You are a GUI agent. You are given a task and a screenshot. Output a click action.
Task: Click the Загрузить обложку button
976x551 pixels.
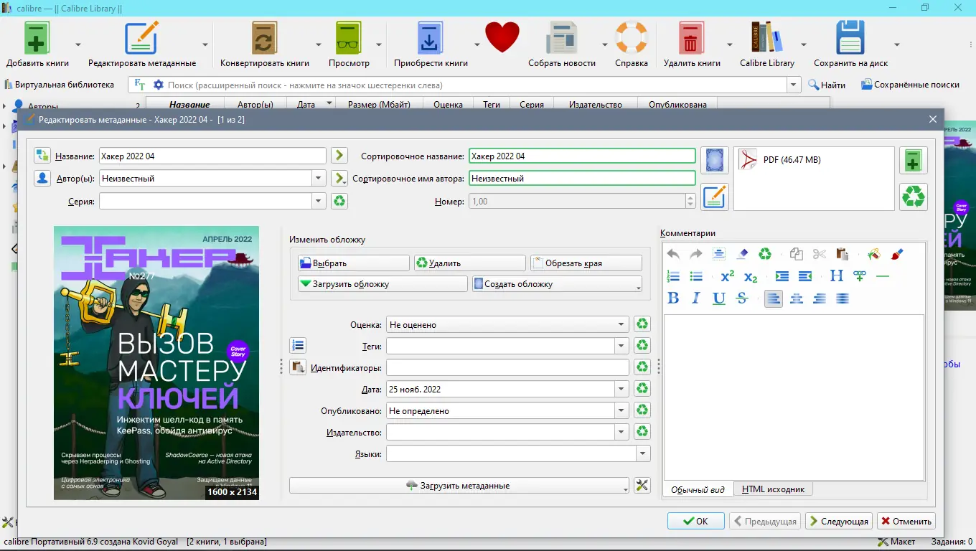click(x=383, y=284)
